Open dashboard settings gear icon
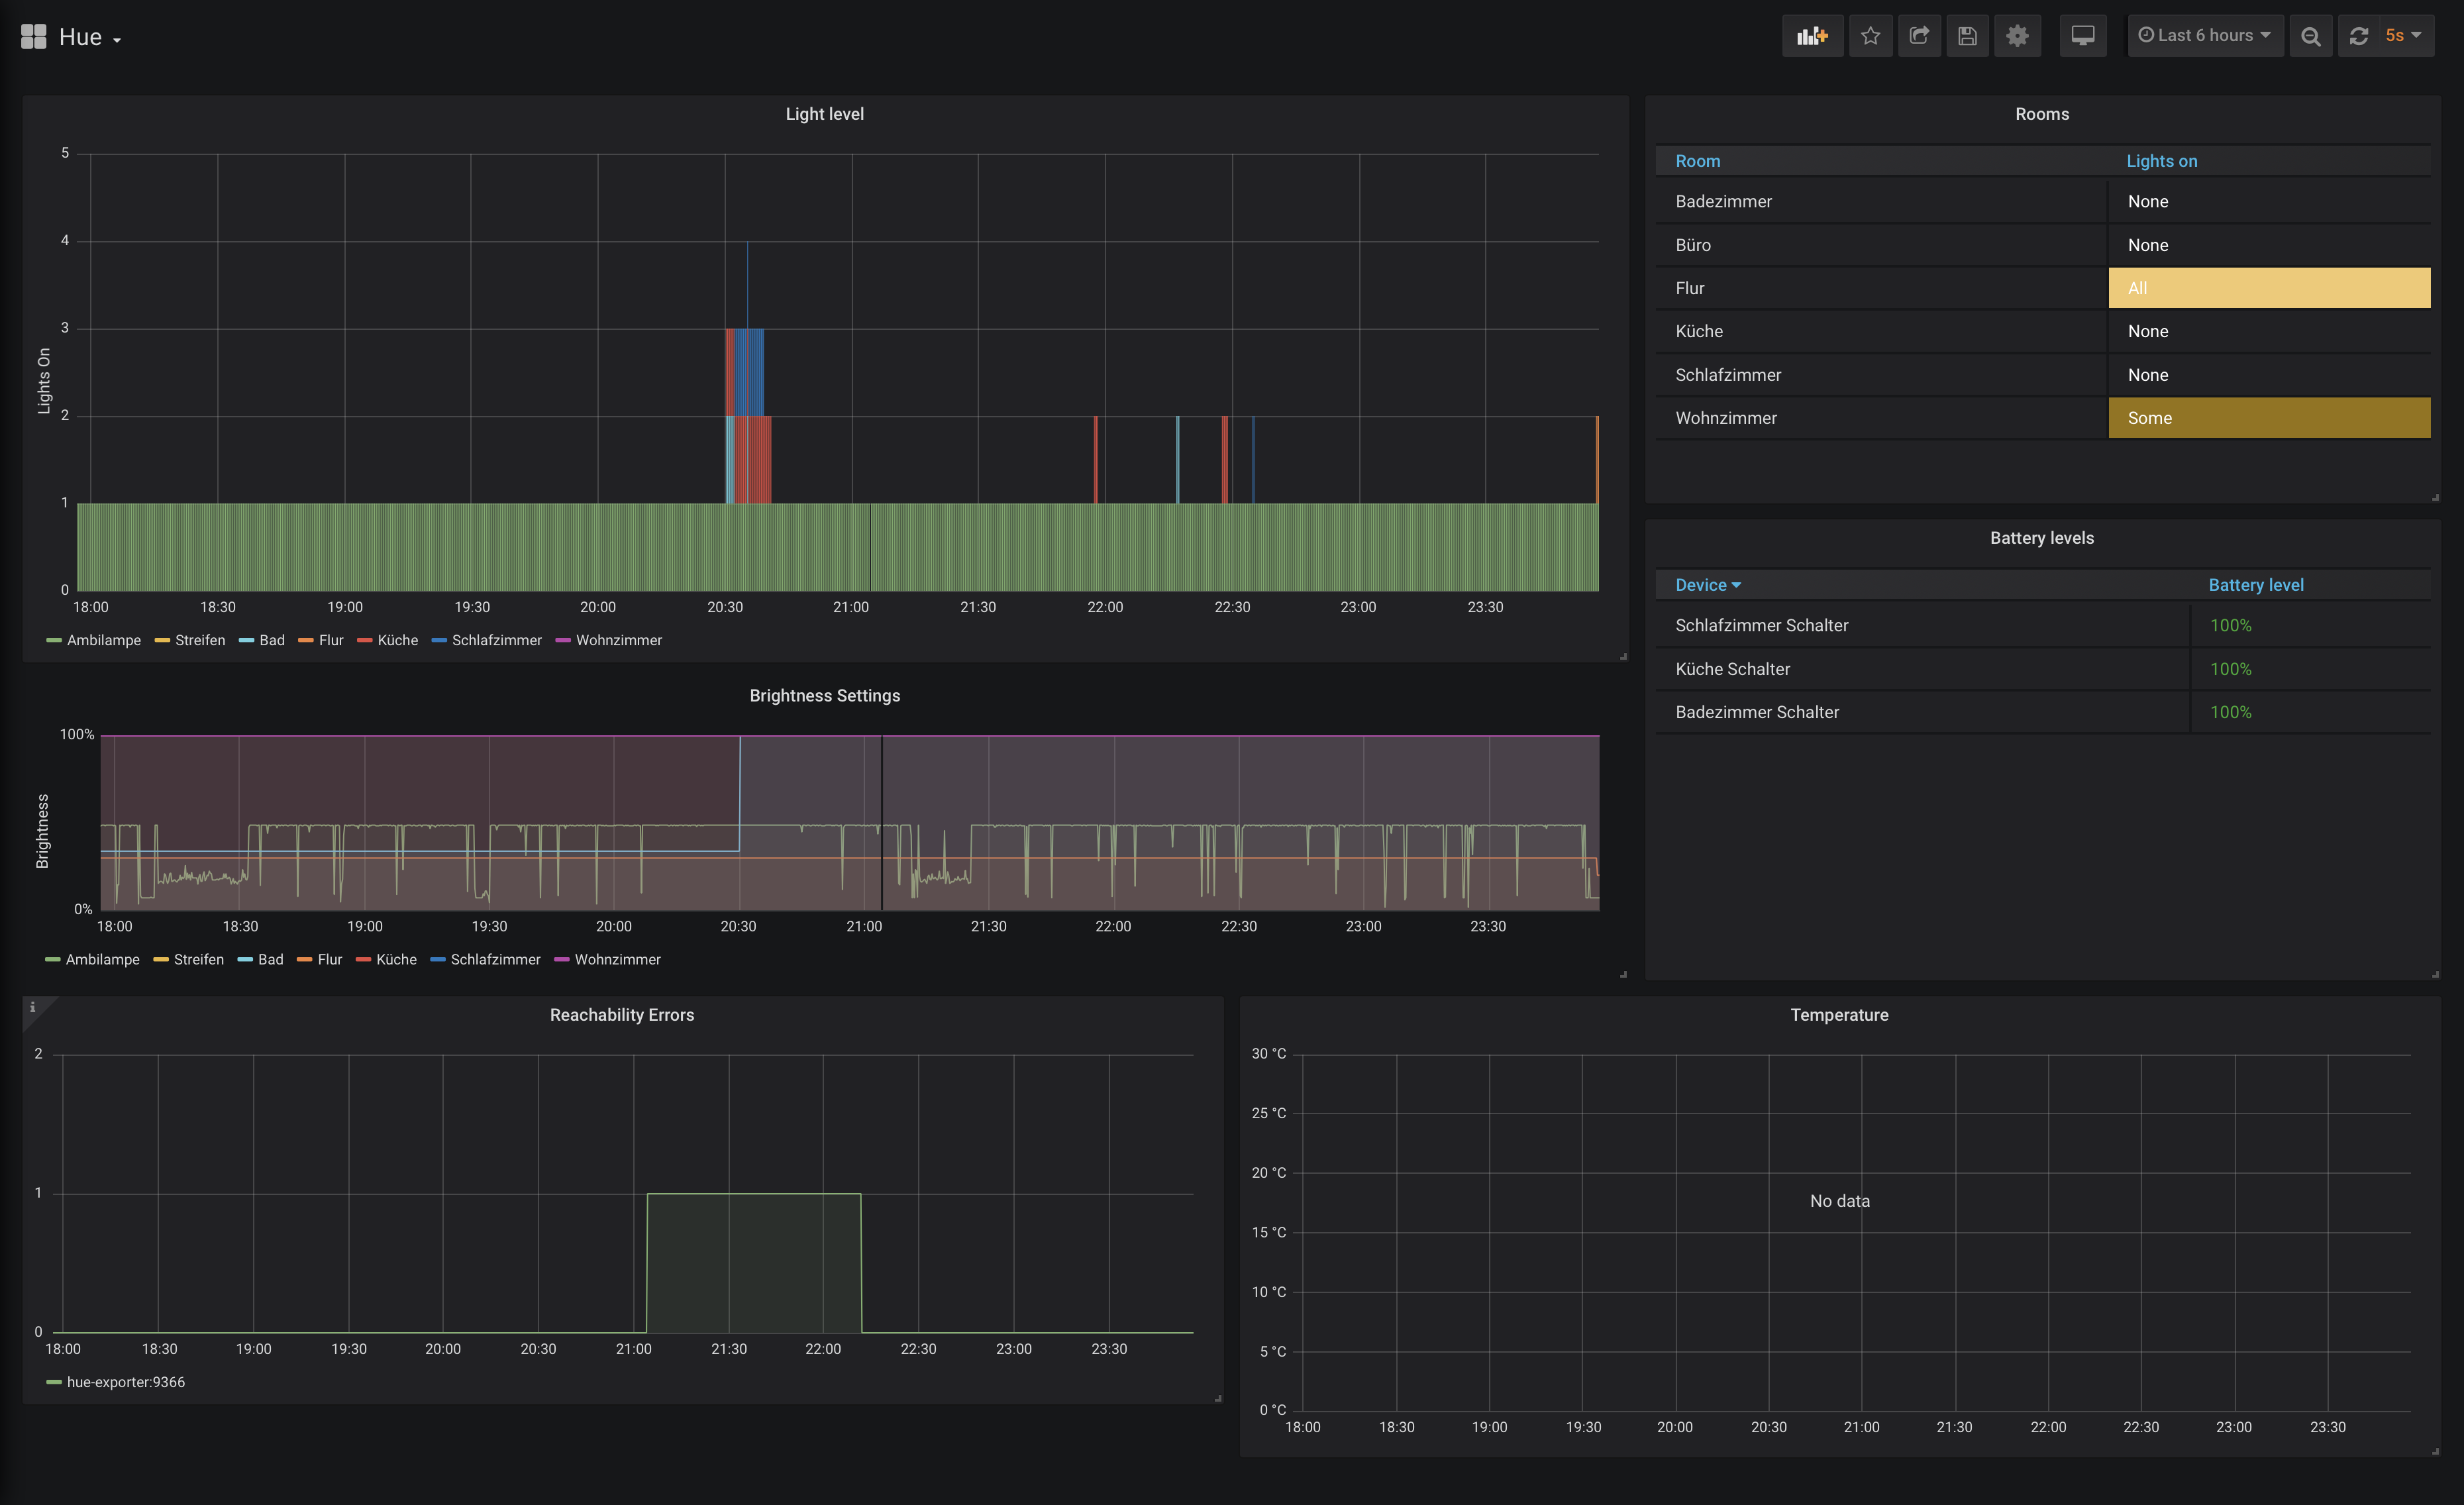This screenshot has width=2464, height=1505. 2017,36
